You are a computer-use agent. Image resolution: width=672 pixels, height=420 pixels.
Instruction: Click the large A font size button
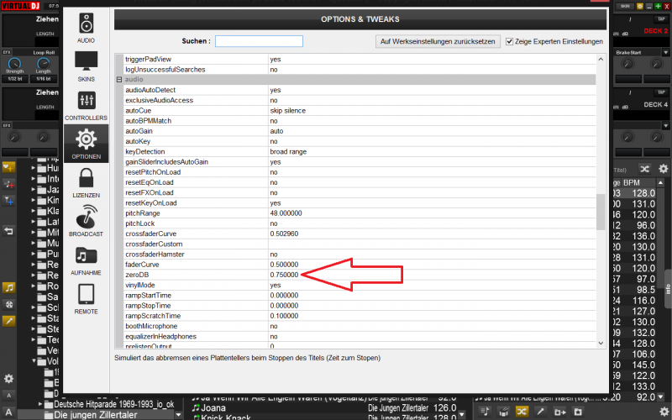point(8,412)
